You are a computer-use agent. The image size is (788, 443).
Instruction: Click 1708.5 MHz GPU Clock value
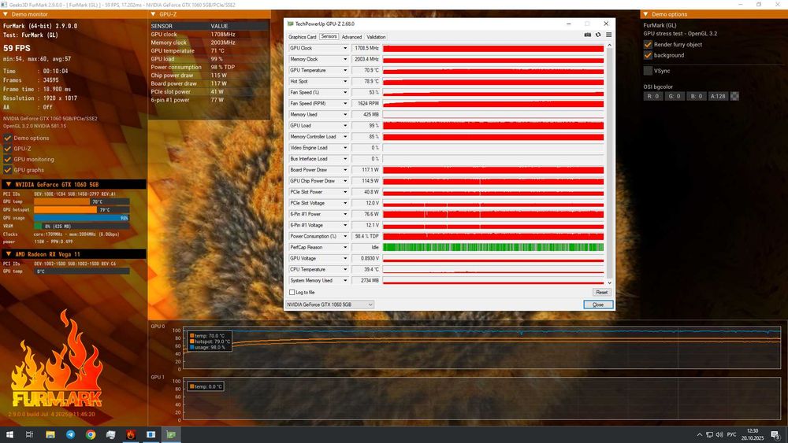(366, 48)
